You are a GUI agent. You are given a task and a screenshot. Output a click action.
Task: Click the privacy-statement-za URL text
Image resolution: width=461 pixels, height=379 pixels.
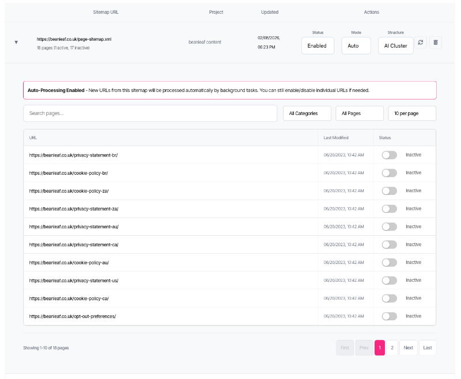74,209
